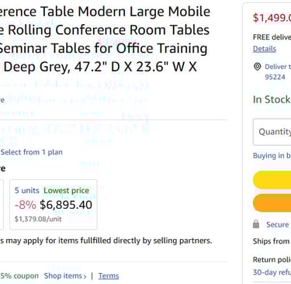This screenshot has width=291, height=284.
Task: Click the $1,499 price in buy box
Action: [x=272, y=18]
